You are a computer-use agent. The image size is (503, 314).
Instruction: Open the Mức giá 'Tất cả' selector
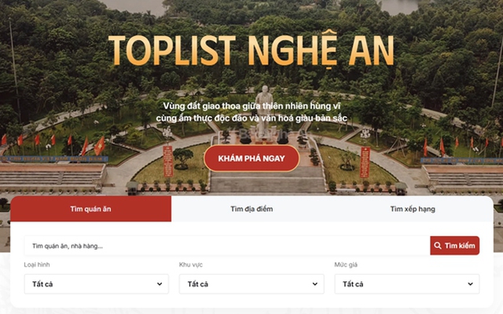click(x=407, y=284)
